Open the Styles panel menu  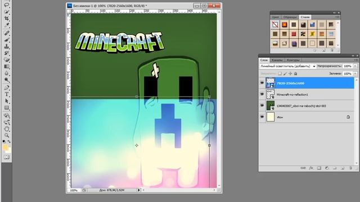coord(337,17)
